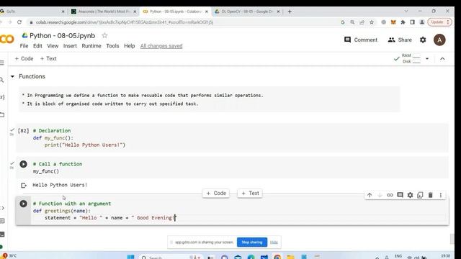Click 'All changes saved' link
The image size is (461, 259).
click(161, 46)
